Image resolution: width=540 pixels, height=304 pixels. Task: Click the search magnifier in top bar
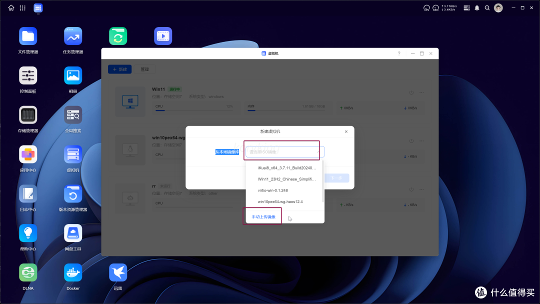click(x=487, y=7)
